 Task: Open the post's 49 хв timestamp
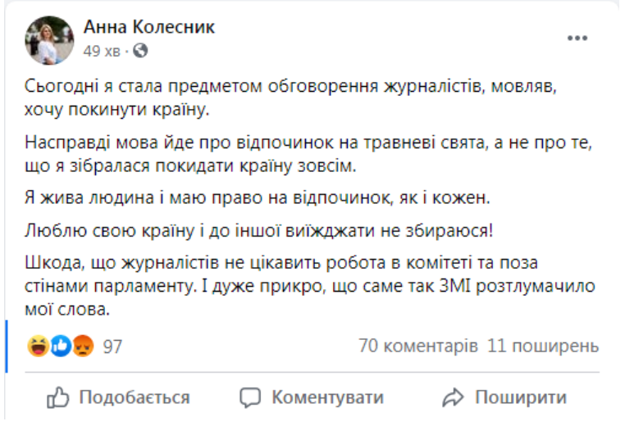102,51
